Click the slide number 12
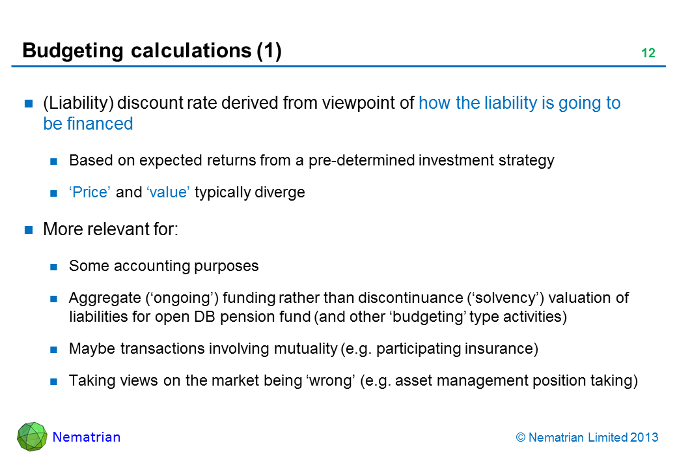677x469 pixels. pyautogui.click(x=648, y=53)
